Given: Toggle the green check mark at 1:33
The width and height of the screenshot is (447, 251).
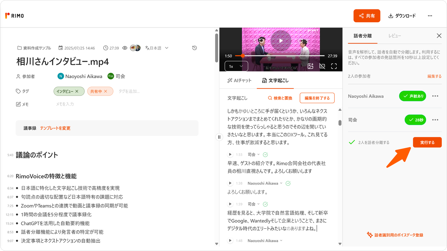Looking at the screenshot, I should point(265,154).
